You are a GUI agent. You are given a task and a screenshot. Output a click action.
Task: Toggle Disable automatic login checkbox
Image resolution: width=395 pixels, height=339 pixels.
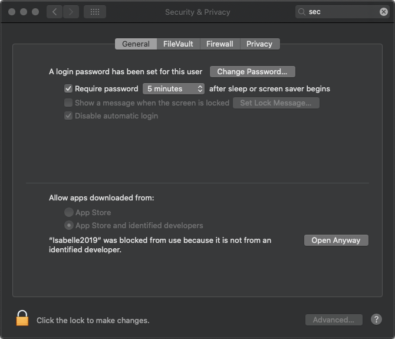coord(68,116)
